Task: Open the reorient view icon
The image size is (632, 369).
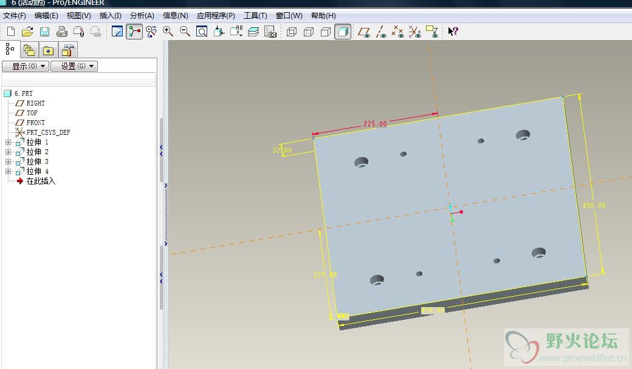Action: (219, 32)
